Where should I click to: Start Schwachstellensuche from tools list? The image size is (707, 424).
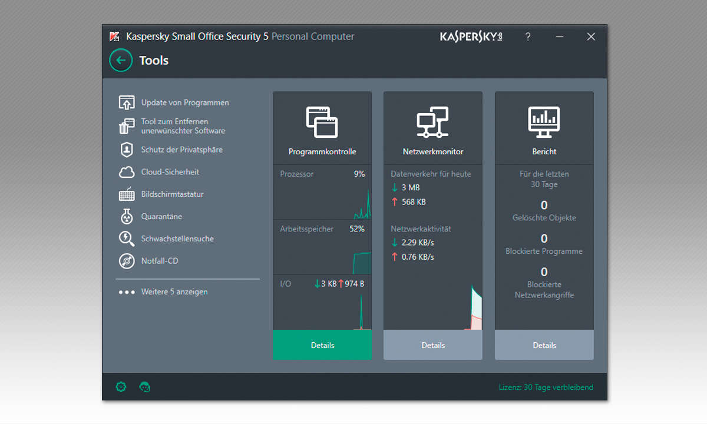pos(177,238)
